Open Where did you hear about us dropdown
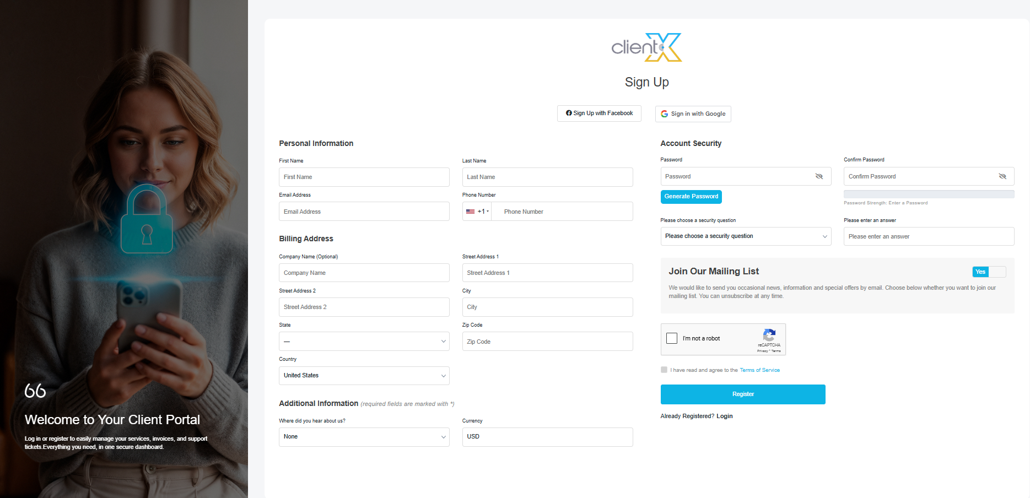 coord(364,437)
